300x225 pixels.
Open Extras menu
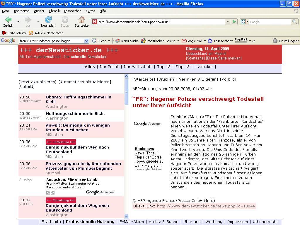(x=90, y=11)
